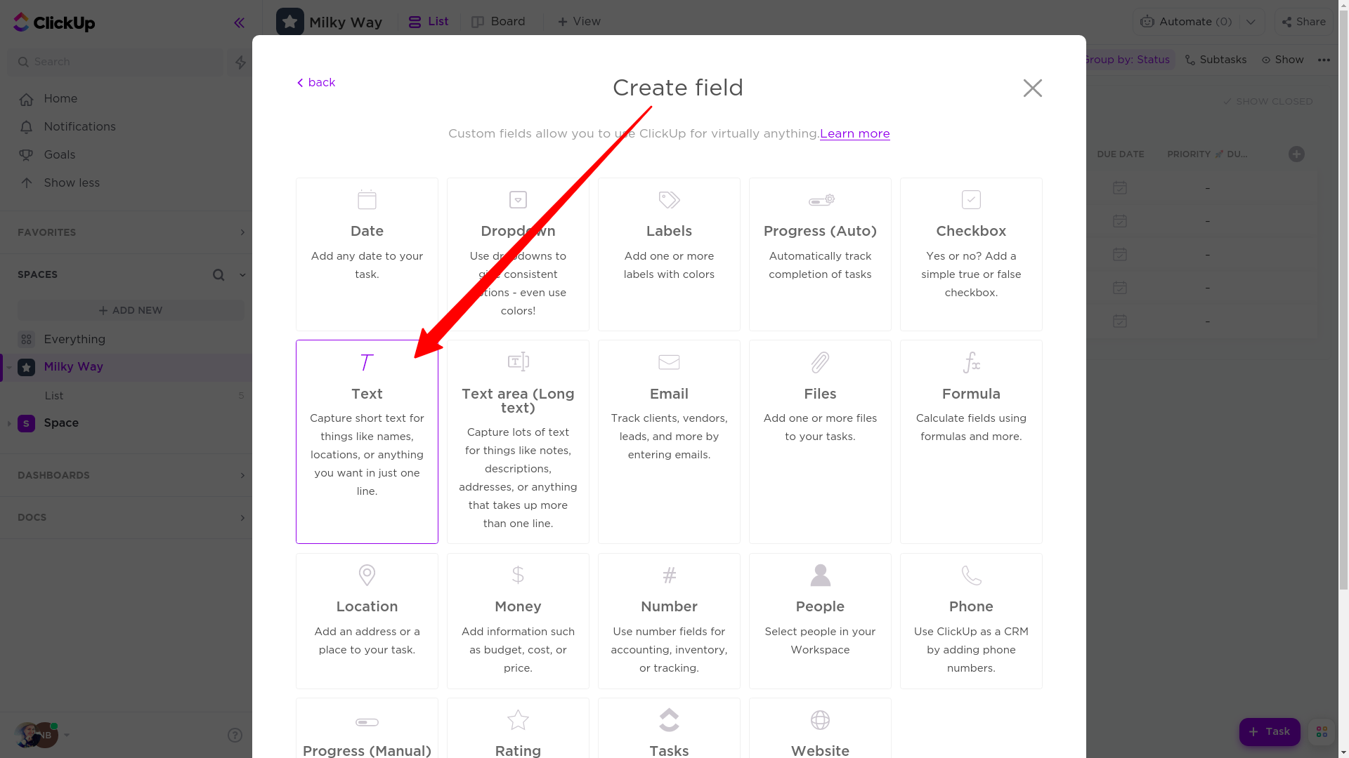Choose the Phone field type
The width and height of the screenshot is (1349, 758).
[x=971, y=621]
